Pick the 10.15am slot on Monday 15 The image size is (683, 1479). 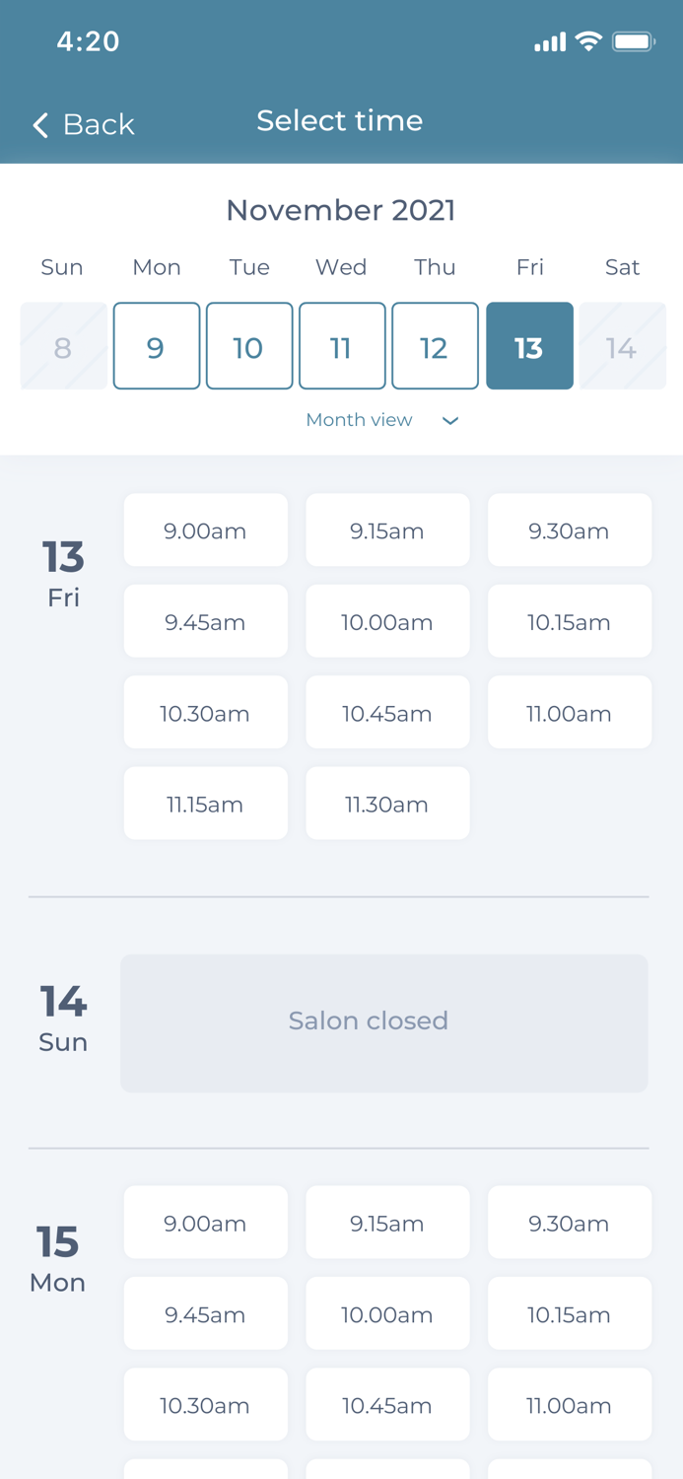pyautogui.click(x=570, y=1313)
